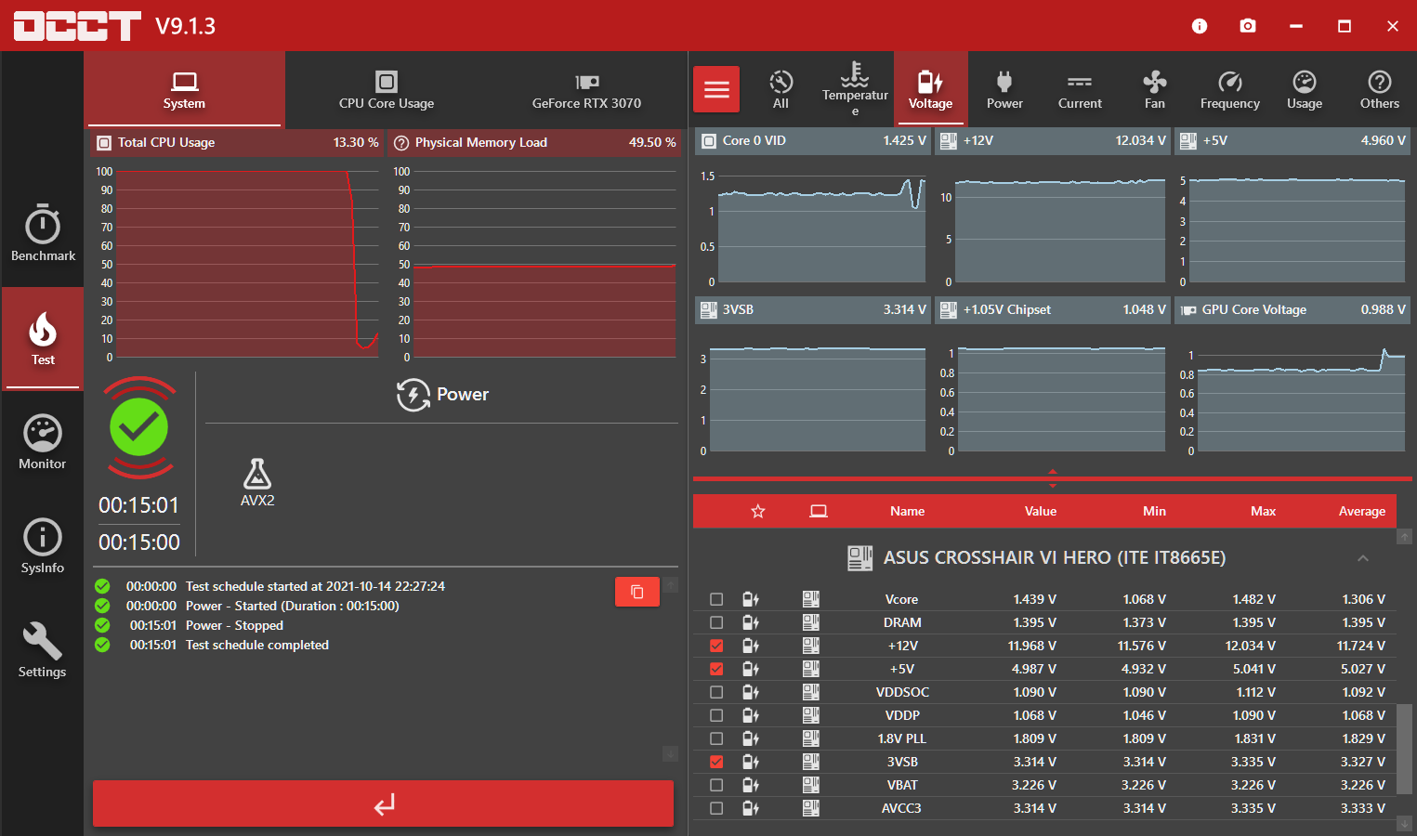Open the Benchmark section in the sidebar
This screenshot has height=836, width=1417.
point(43,233)
